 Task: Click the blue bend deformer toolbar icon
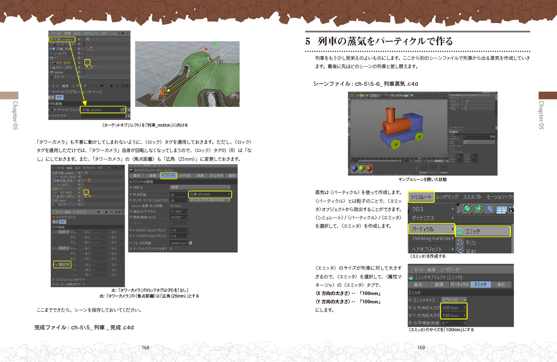point(490,209)
